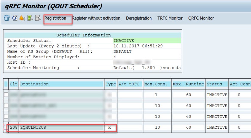Open the TRFC Monitor

pyautogui.click(x=170, y=18)
